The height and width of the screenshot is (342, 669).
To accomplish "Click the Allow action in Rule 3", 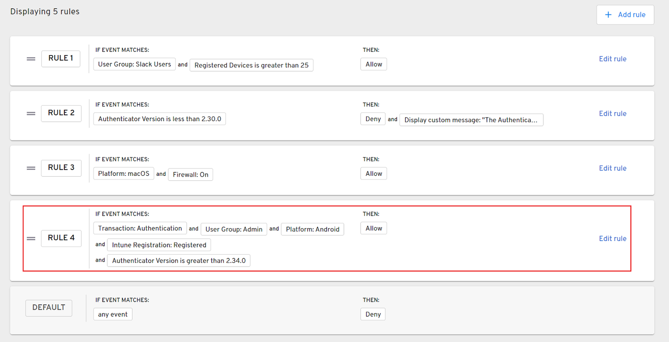I will click(x=374, y=174).
